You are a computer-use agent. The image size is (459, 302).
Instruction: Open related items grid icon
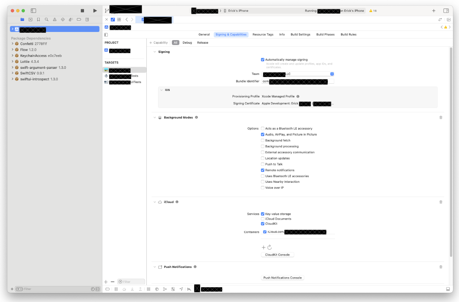(119, 20)
